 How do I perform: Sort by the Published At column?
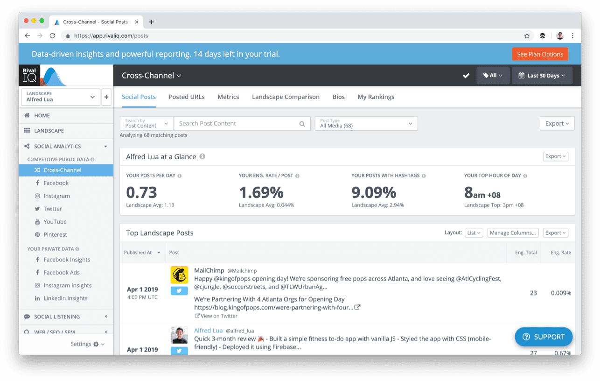tap(142, 253)
